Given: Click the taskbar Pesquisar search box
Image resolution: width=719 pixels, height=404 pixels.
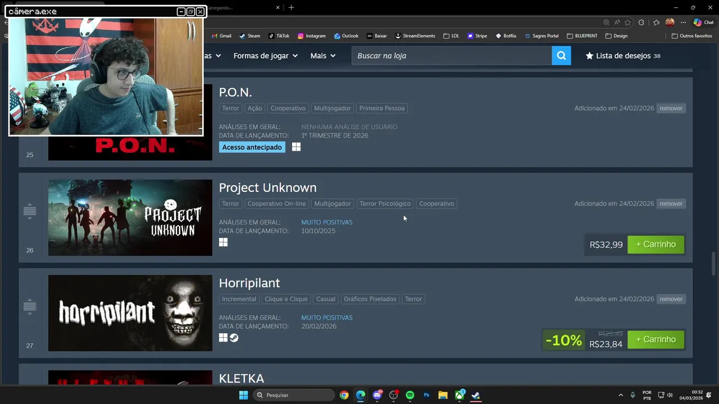Looking at the screenshot, I should click(293, 395).
